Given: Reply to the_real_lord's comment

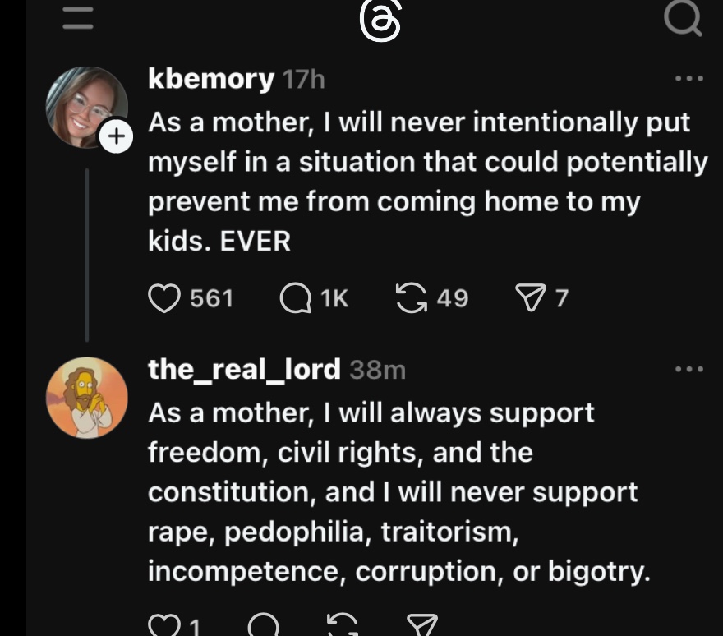Looking at the screenshot, I should coord(263,626).
